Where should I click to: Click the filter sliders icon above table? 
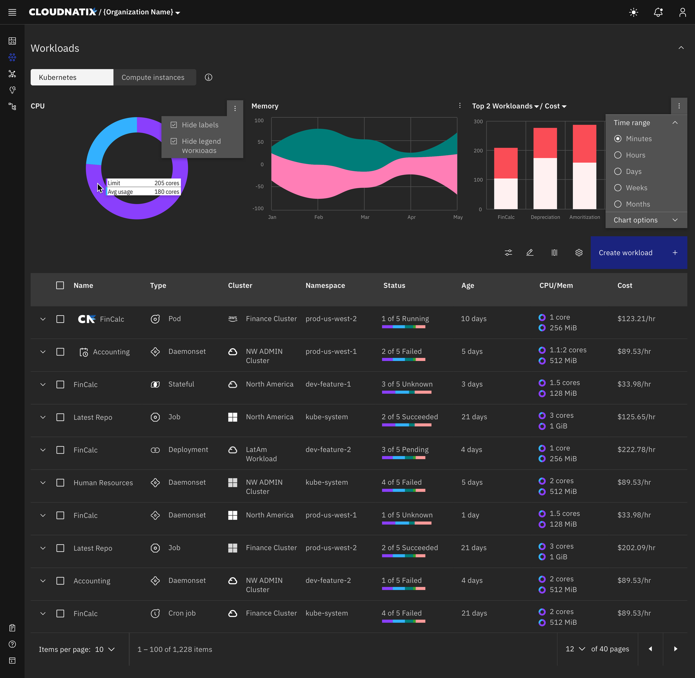pos(508,253)
